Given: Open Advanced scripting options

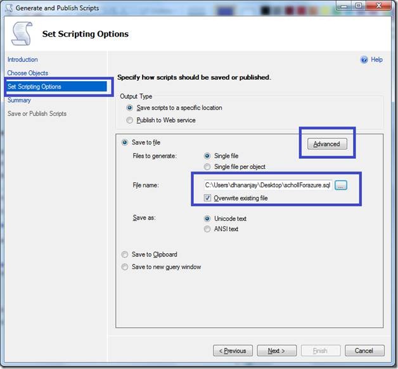Looking at the screenshot, I should click(327, 144).
